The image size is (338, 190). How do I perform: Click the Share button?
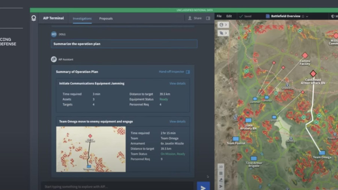click(x=195, y=18)
